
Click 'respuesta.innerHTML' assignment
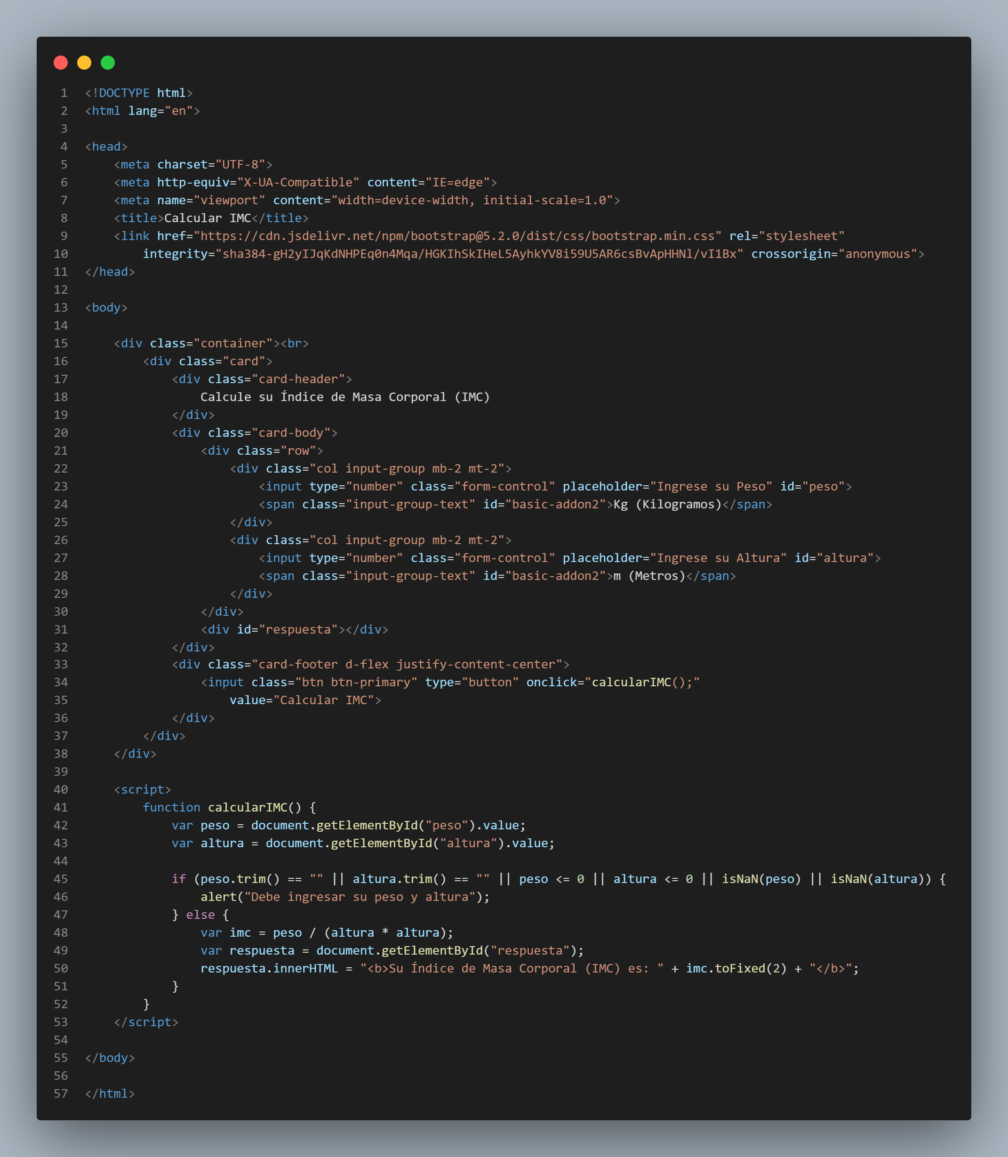tap(270, 969)
